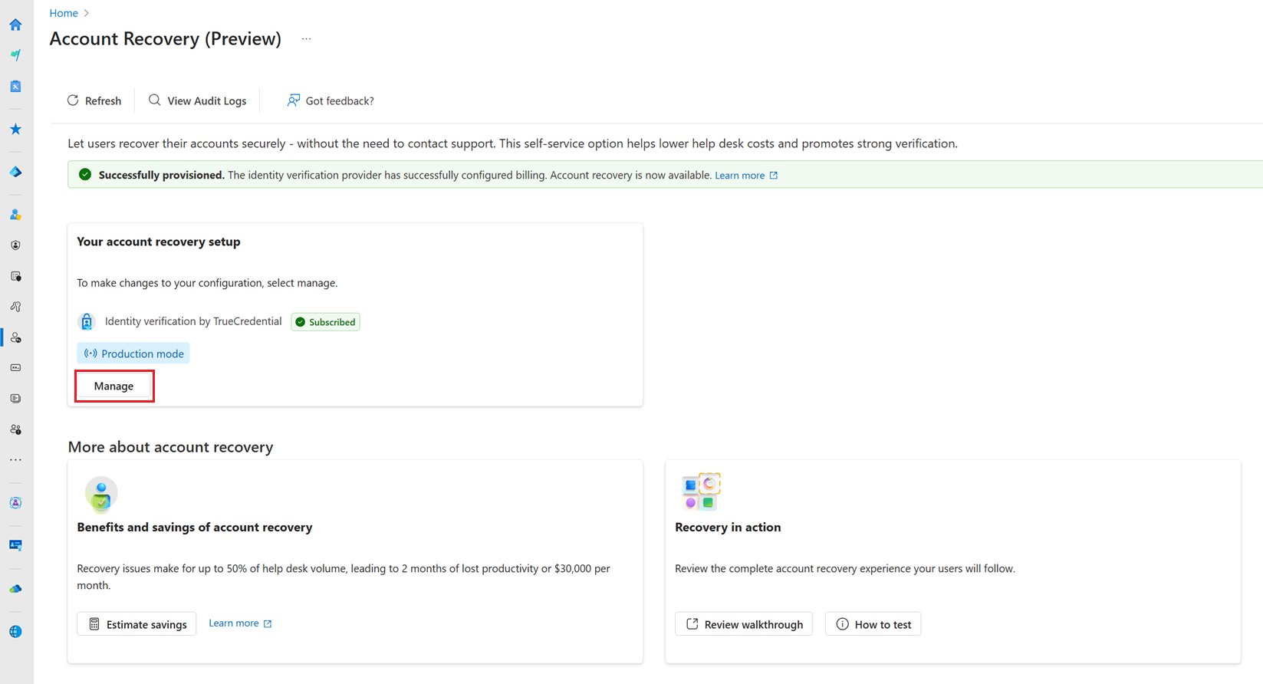Click the Home icon in left sidebar
The height and width of the screenshot is (684, 1263).
[x=15, y=25]
